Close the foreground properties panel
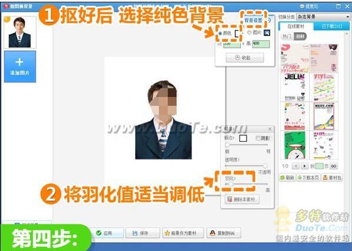352x251 pixels. coord(270,129)
